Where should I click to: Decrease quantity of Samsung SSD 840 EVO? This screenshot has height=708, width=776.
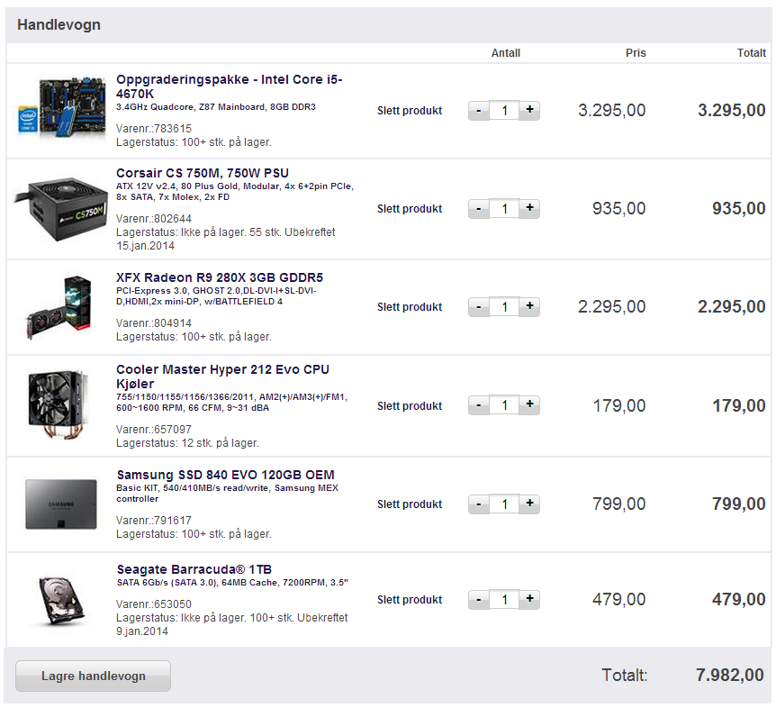(479, 504)
